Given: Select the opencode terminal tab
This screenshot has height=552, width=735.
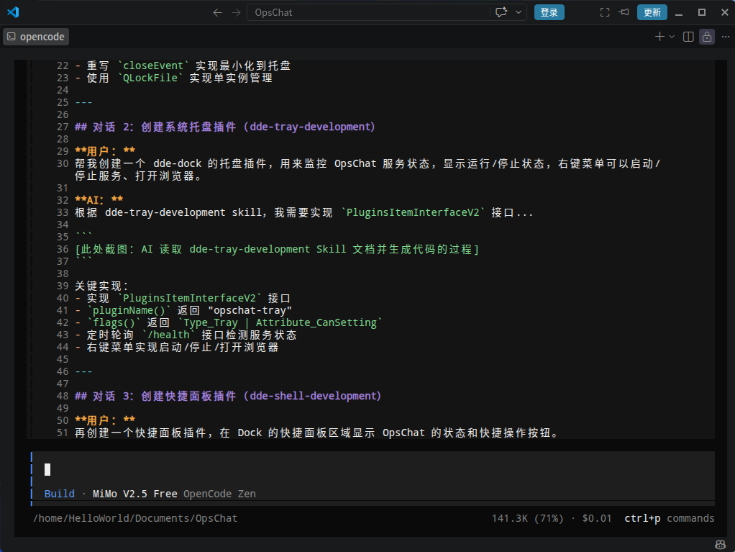Looking at the screenshot, I should point(36,37).
